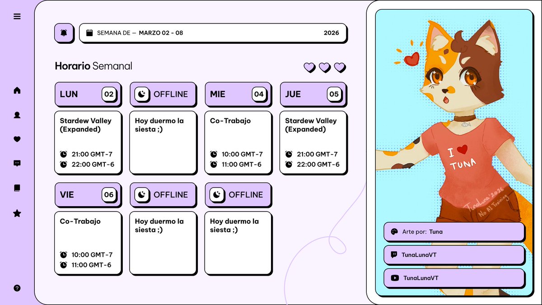Open Wednesday's Co-Trabajo card
Image resolution: width=542 pixels, height=305 pixels.
pos(238,142)
